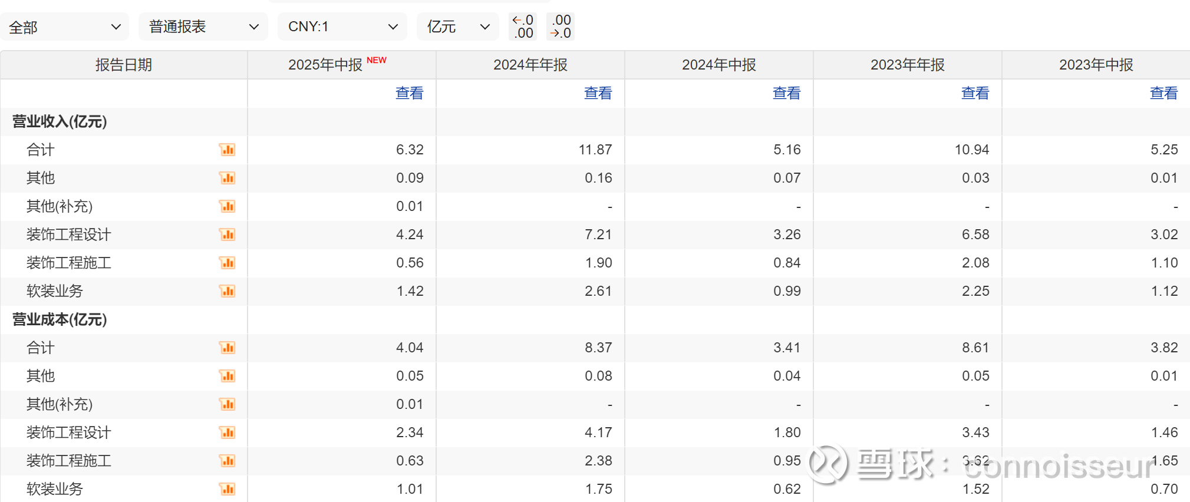Click the 营业成本(亿元) section heading

click(60, 319)
